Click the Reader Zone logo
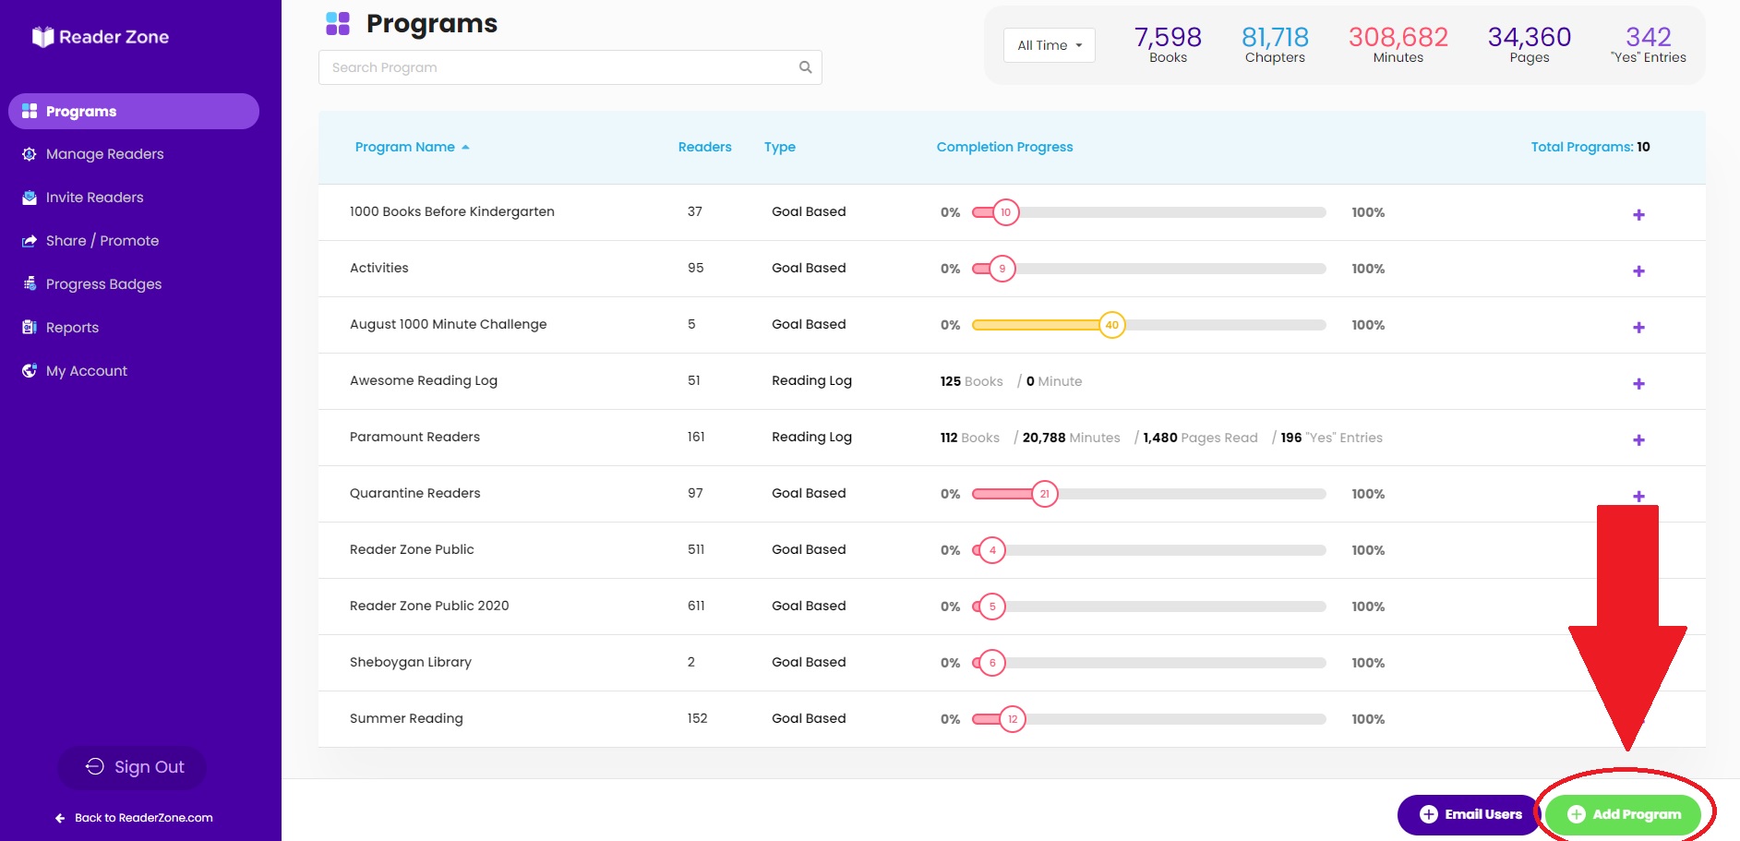Viewport: 1740px width, 841px height. (x=101, y=37)
